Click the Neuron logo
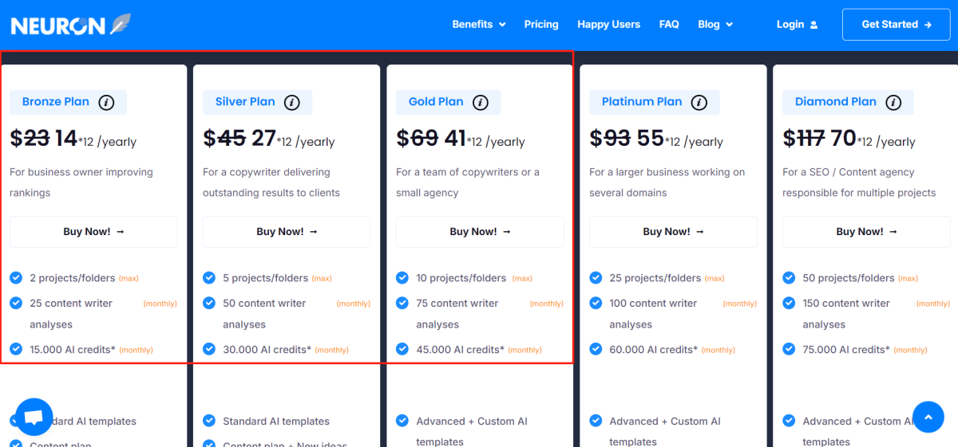 coord(70,25)
